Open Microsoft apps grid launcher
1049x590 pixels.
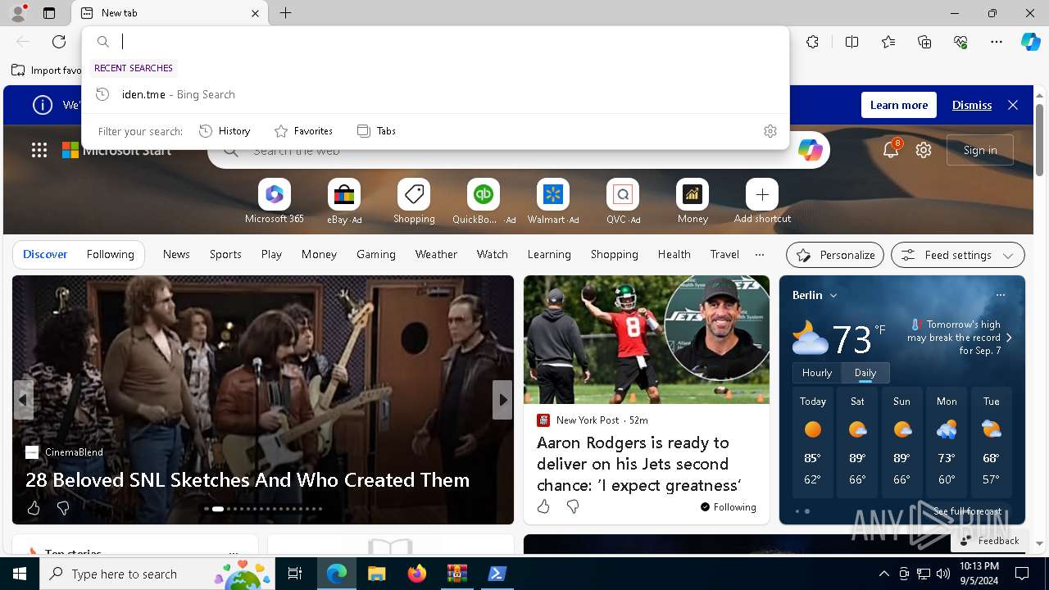click(39, 150)
